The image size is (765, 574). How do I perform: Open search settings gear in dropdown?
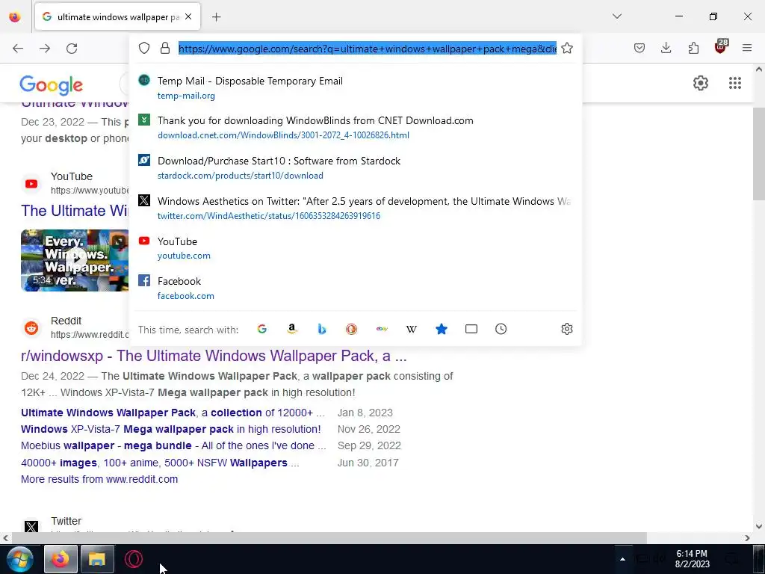coord(566,329)
